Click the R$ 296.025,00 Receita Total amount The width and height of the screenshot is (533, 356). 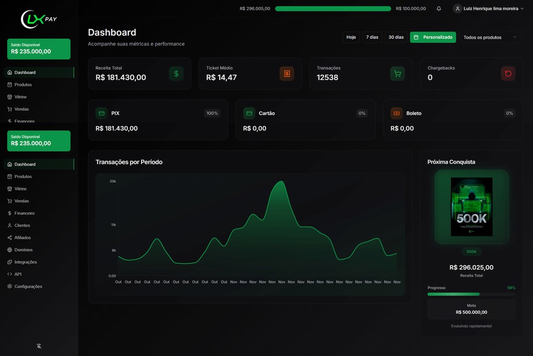coord(472,268)
